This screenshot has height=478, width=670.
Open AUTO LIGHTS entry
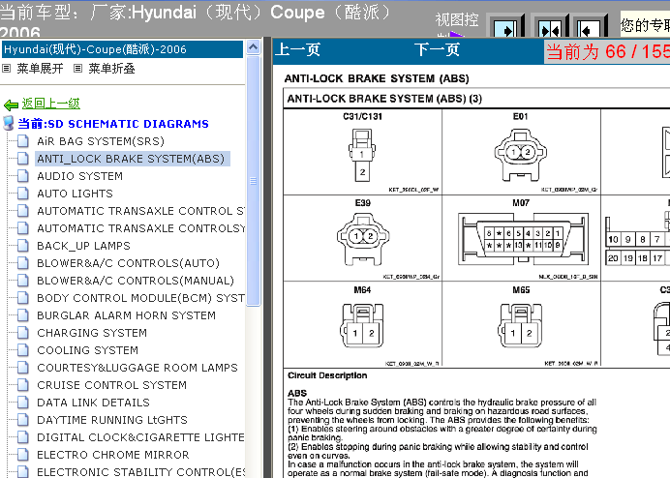click(75, 194)
